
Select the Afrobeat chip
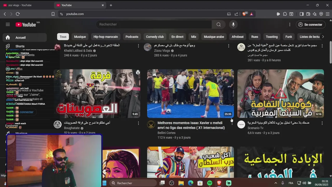click(x=238, y=37)
